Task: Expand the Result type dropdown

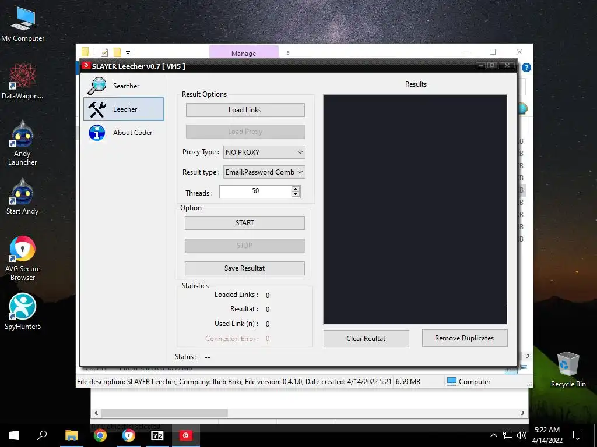Action: point(264,172)
